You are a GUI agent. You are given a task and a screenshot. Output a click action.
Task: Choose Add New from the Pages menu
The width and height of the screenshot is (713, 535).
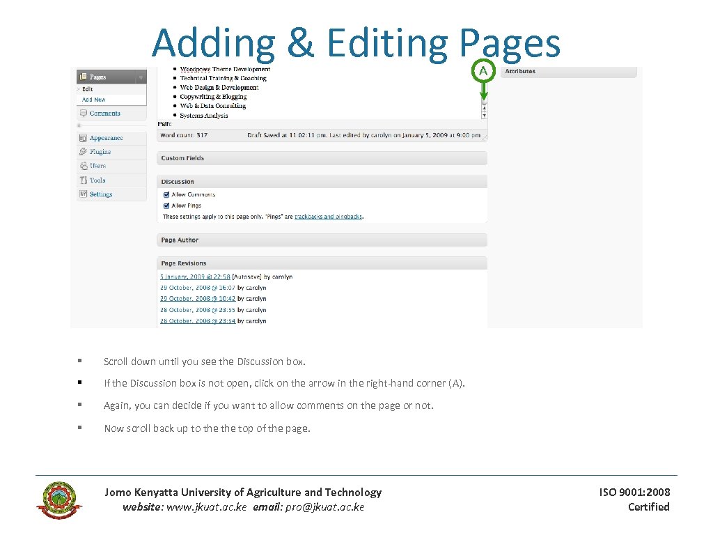pos(94,99)
